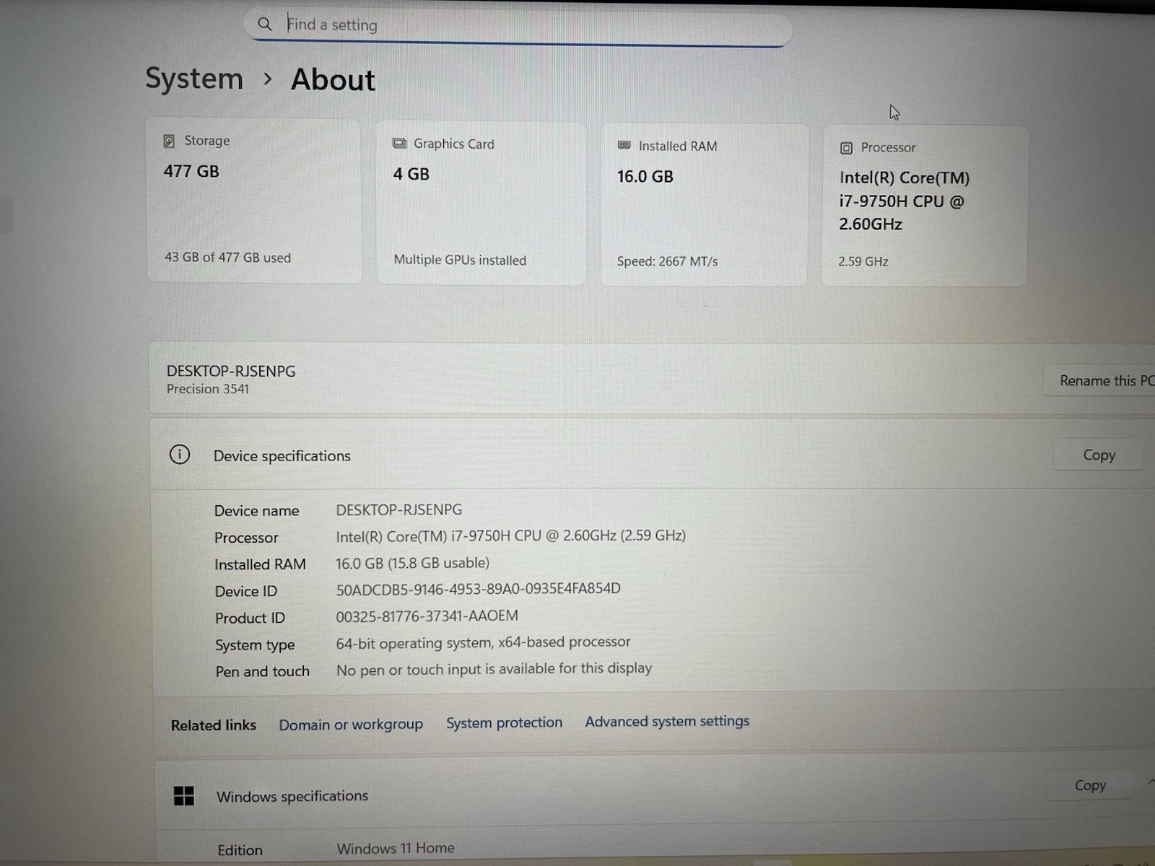This screenshot has height=866, width=1155.
Task: Open System protection link
Action: (504, 722)
